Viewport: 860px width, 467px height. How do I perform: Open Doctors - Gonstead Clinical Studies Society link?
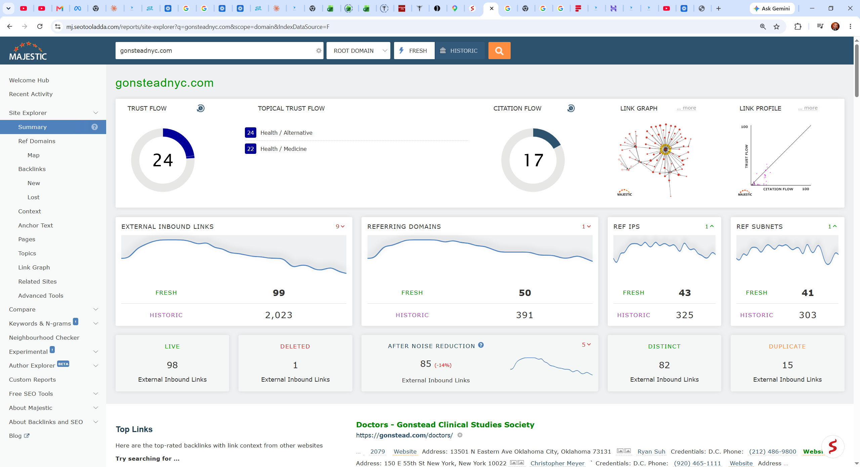coord(445,425)
